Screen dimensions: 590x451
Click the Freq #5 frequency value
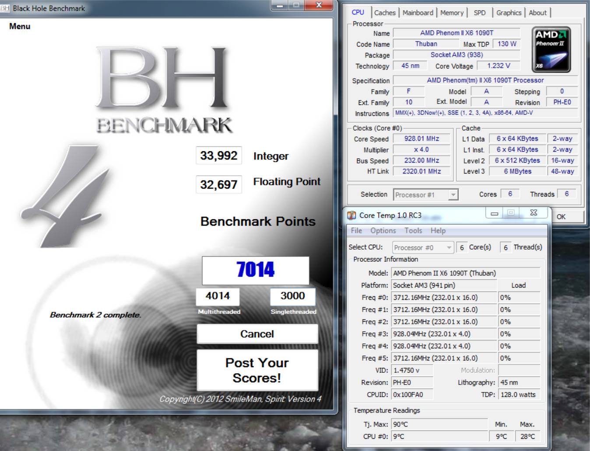coord(444,358)
